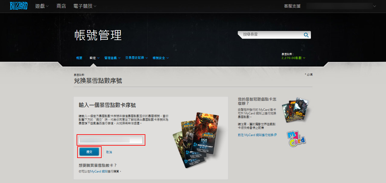Click the 取消 cancel link

pos(109,152)
